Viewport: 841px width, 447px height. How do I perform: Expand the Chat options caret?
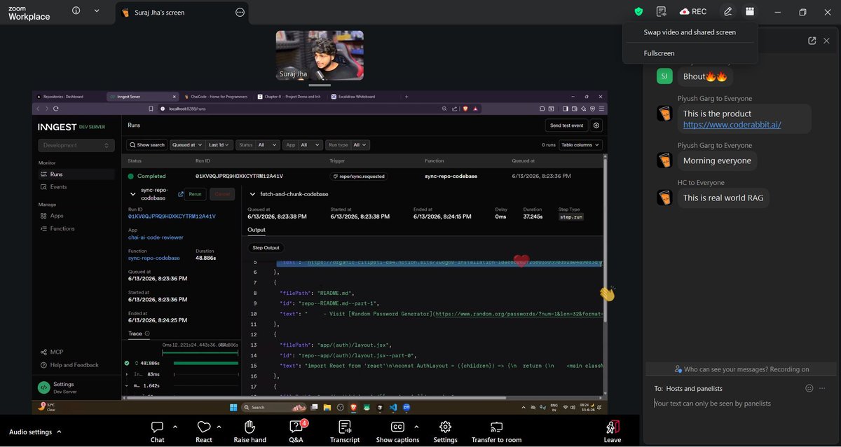pyautogui.click(x=175, y=427)
